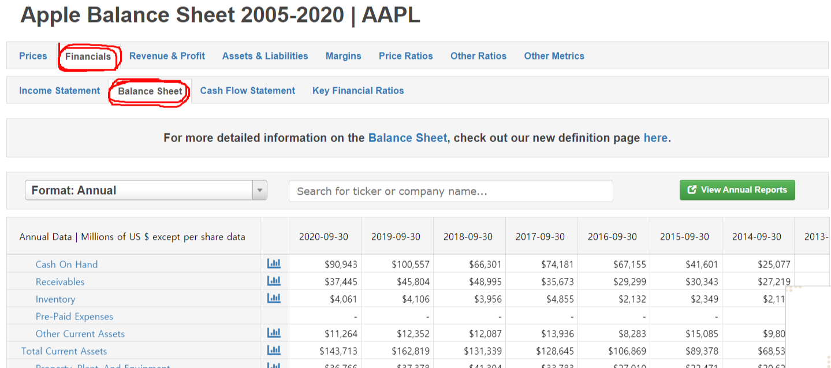
Task: Open the Format: Annual dropdown
Action: point(146,190)
